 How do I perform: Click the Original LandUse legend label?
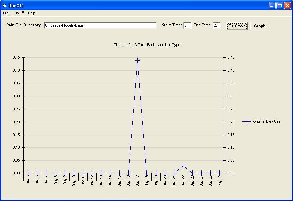point(267,122)
